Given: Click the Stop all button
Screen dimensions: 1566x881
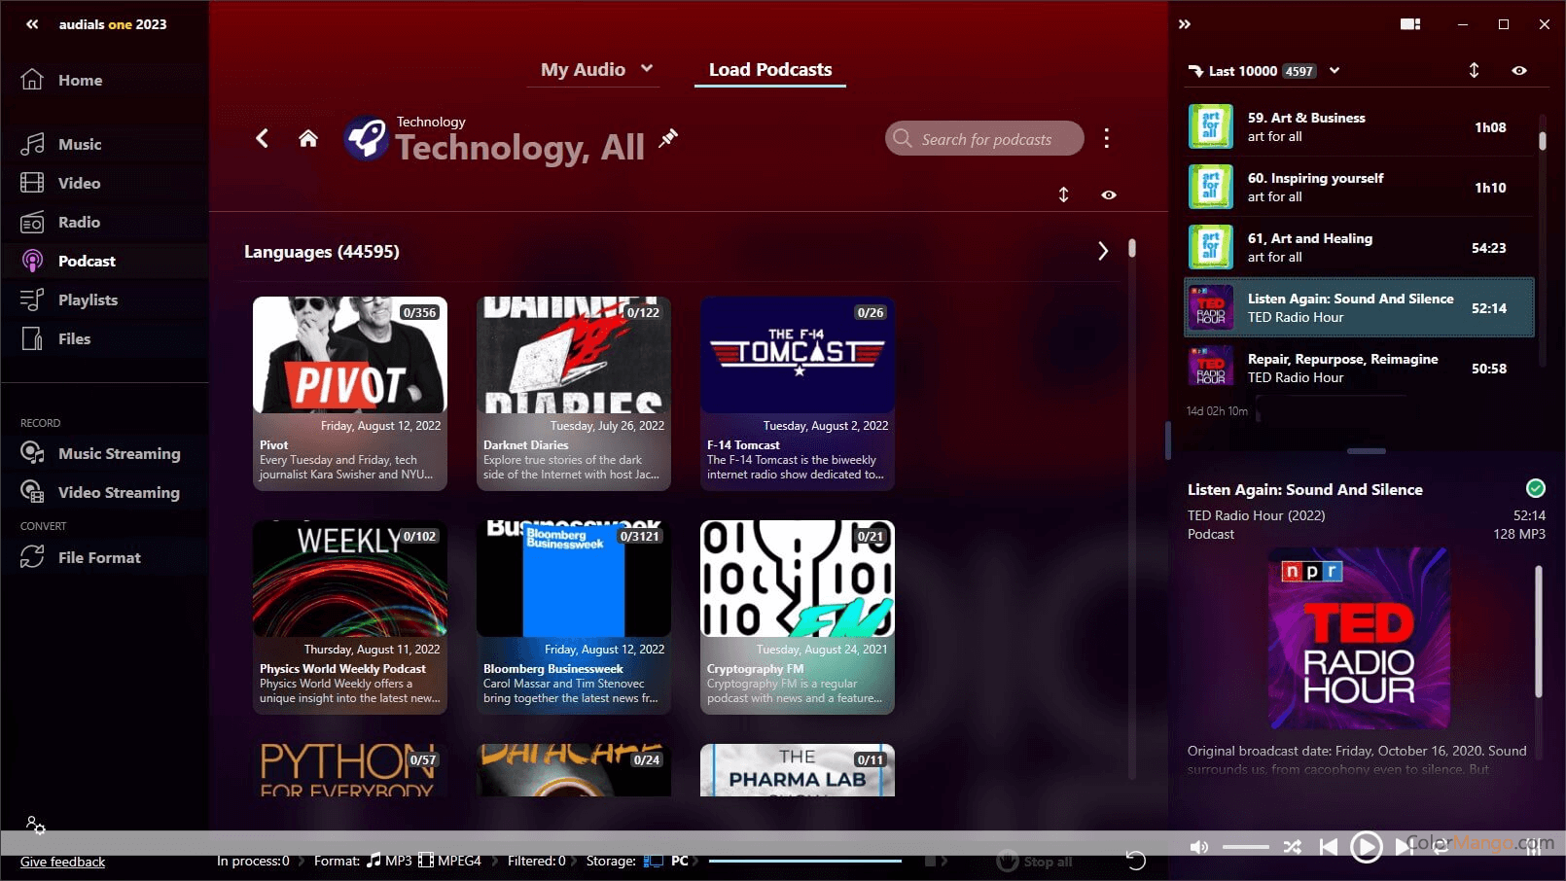Looking at the screenshot, I should pyautogui.click(x=1036, y=862).
